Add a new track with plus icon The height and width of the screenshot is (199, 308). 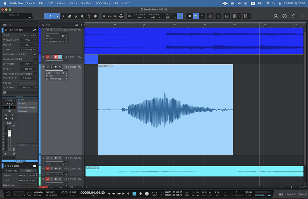point(82,25)
